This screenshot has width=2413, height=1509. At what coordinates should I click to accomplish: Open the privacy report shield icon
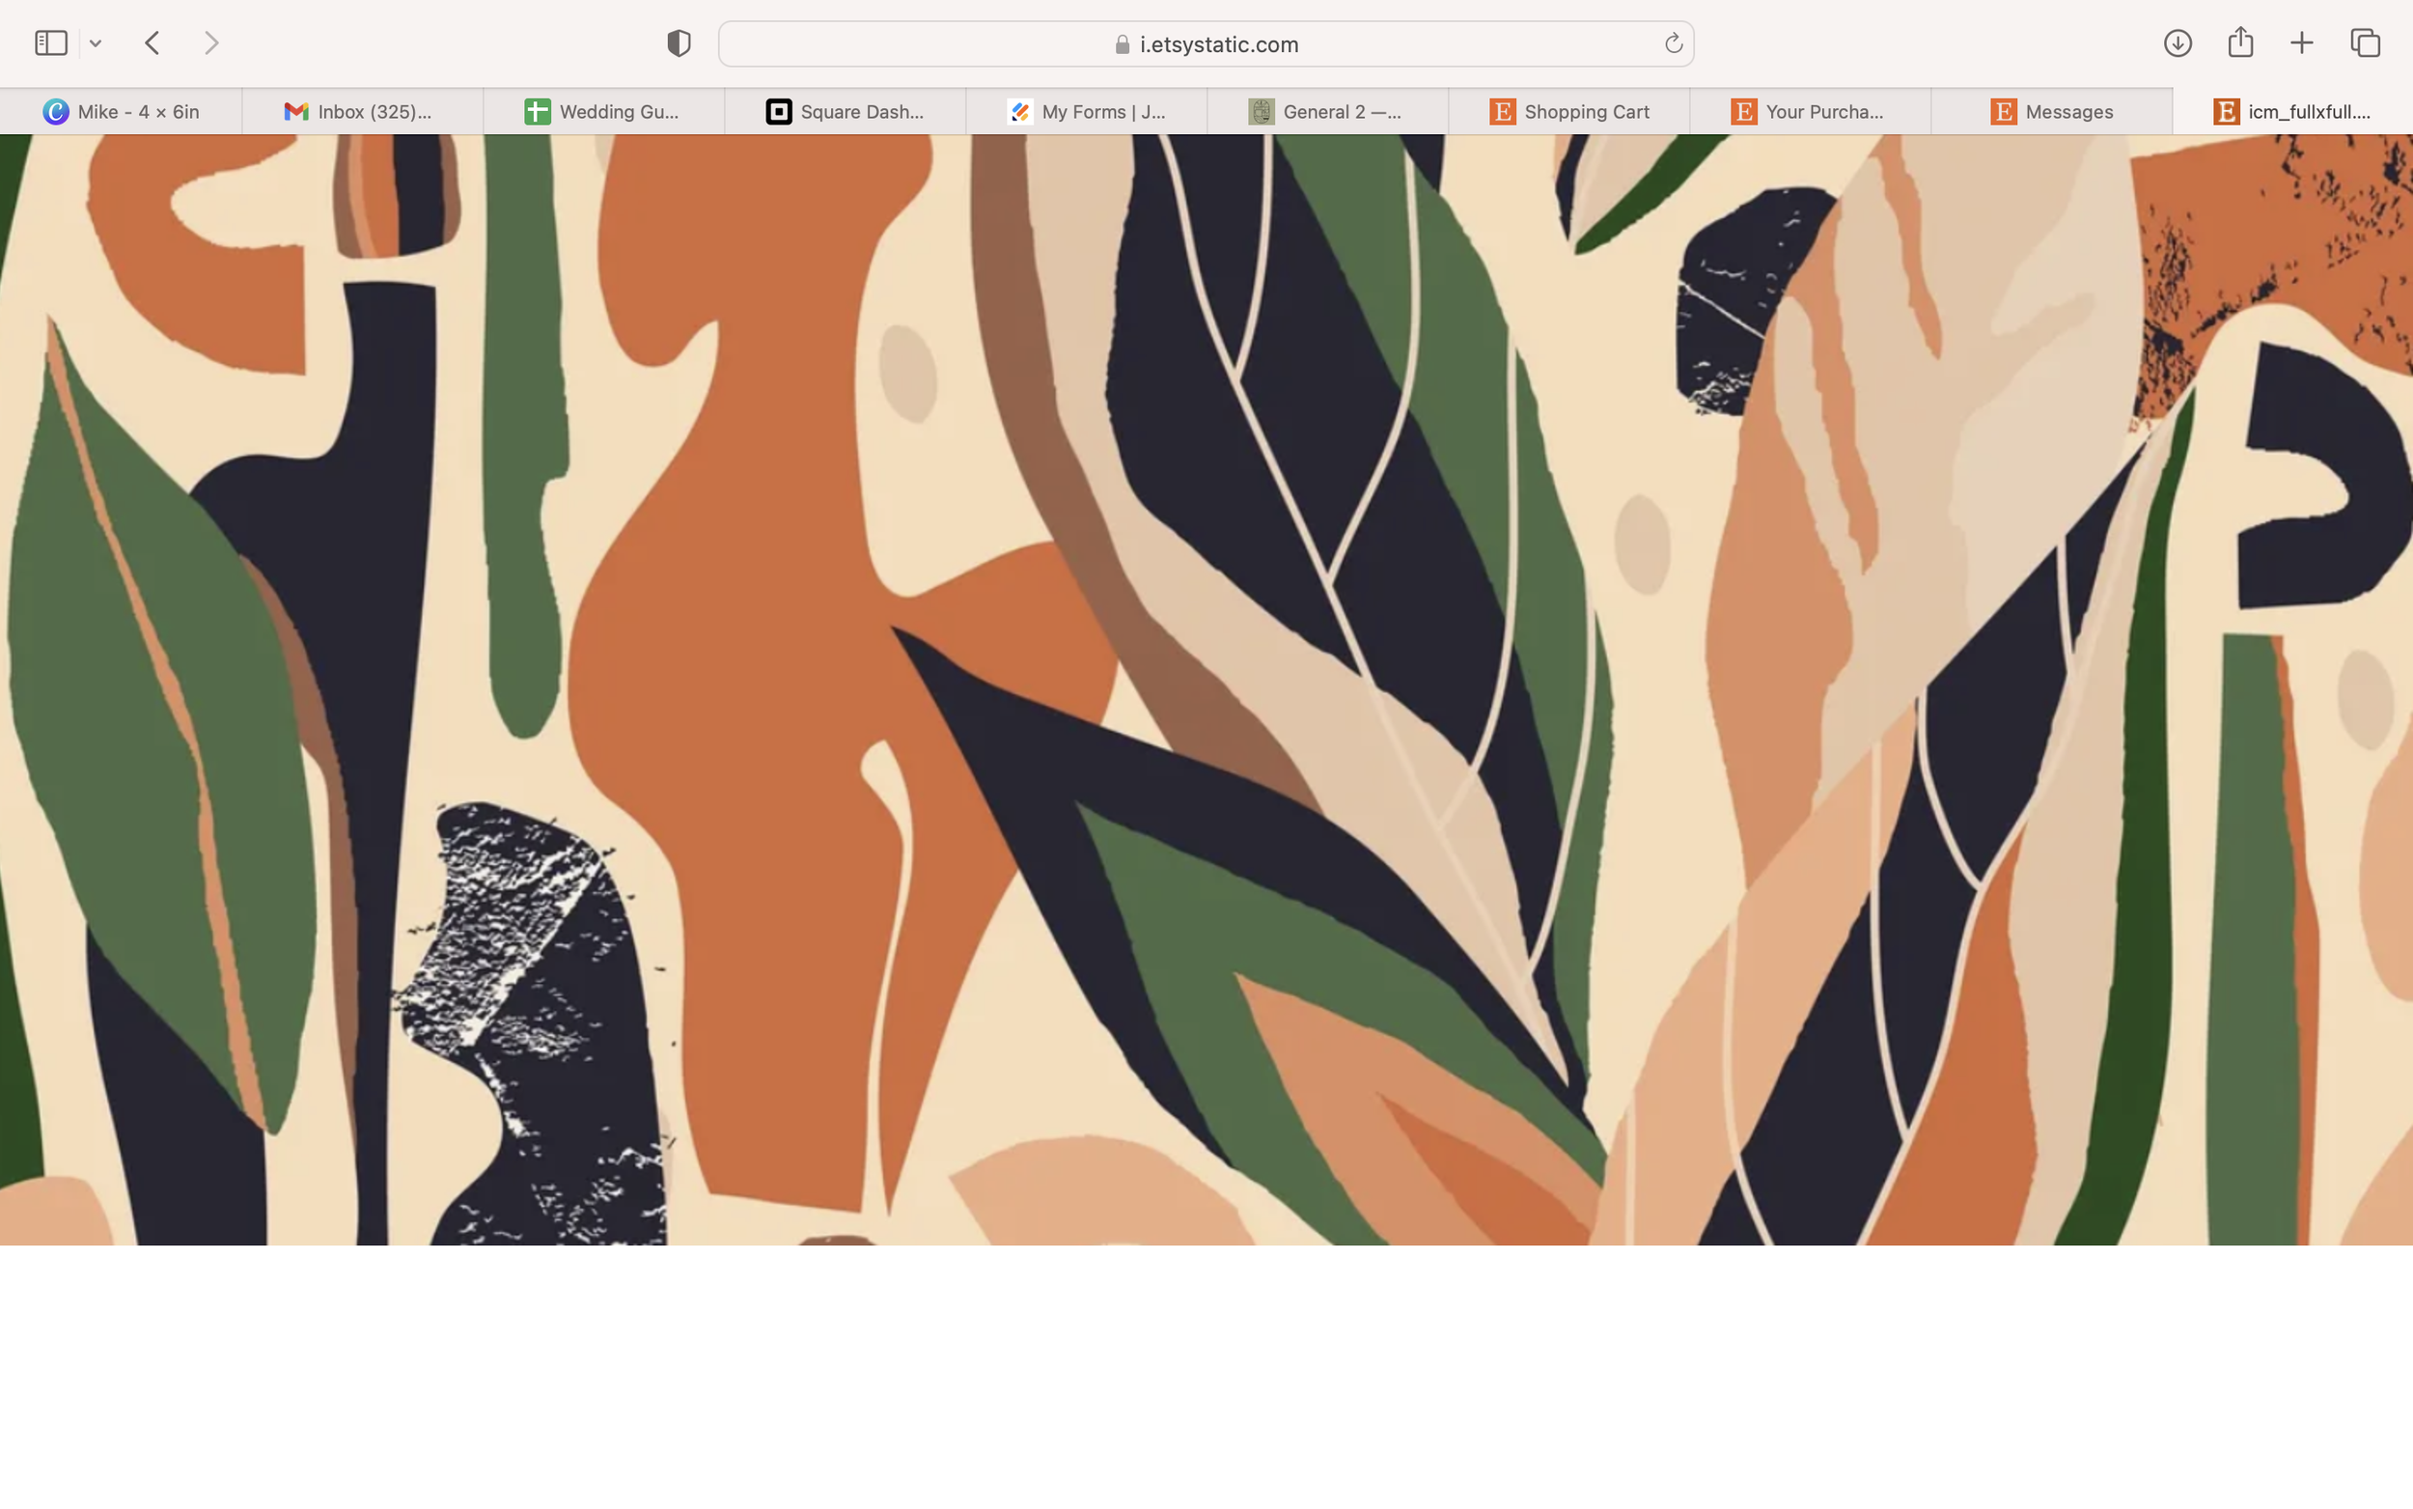(679, 42)
